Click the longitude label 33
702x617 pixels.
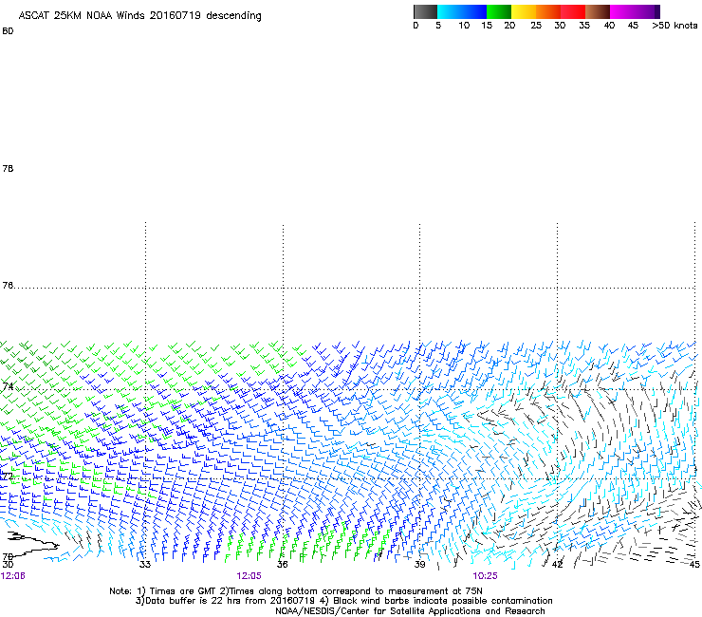[144, 565]
